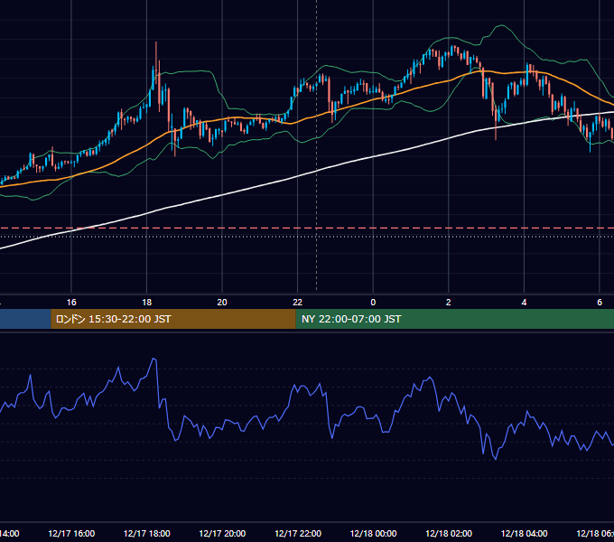Click the "12/17 20:00" date label
614x542 pixels.
[x=222, y=533]
